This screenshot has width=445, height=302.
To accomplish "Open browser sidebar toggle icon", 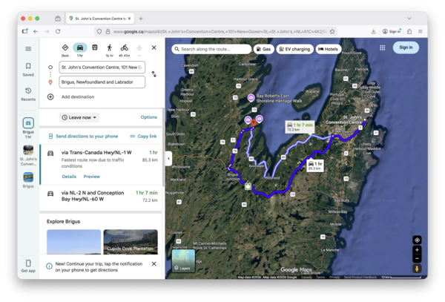I will (24, 31).
